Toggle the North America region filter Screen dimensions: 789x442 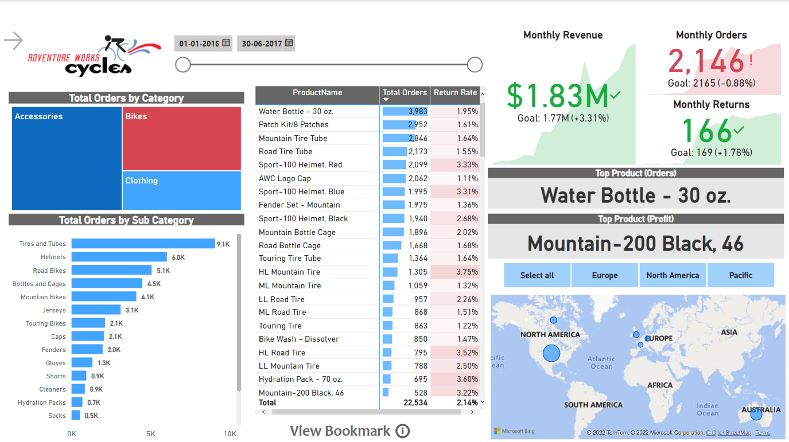pyautogui.click(x=673, y=275)
